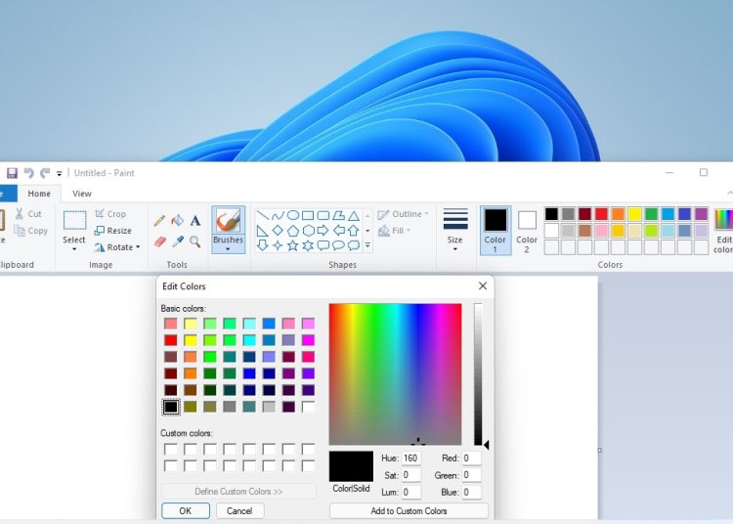Open the Shape Outline dropdown

point(403,214)
